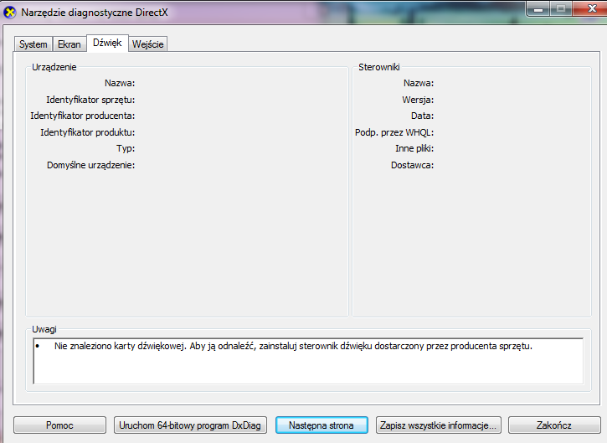This screenshot has width=607, height=443.
Task: Click the 'Identyfikator sprzętu:' label
Action: pyautogui.click(x=90, y=100)
